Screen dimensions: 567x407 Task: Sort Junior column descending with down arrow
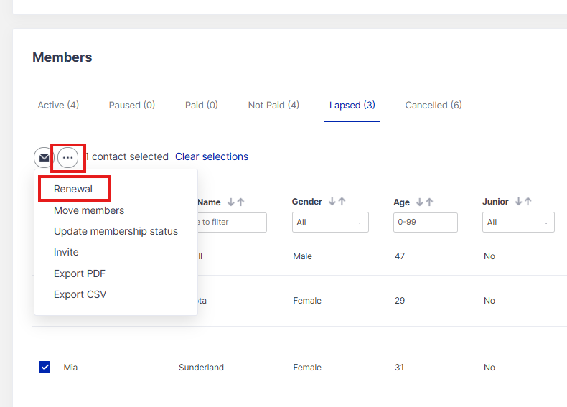(518, 202)
